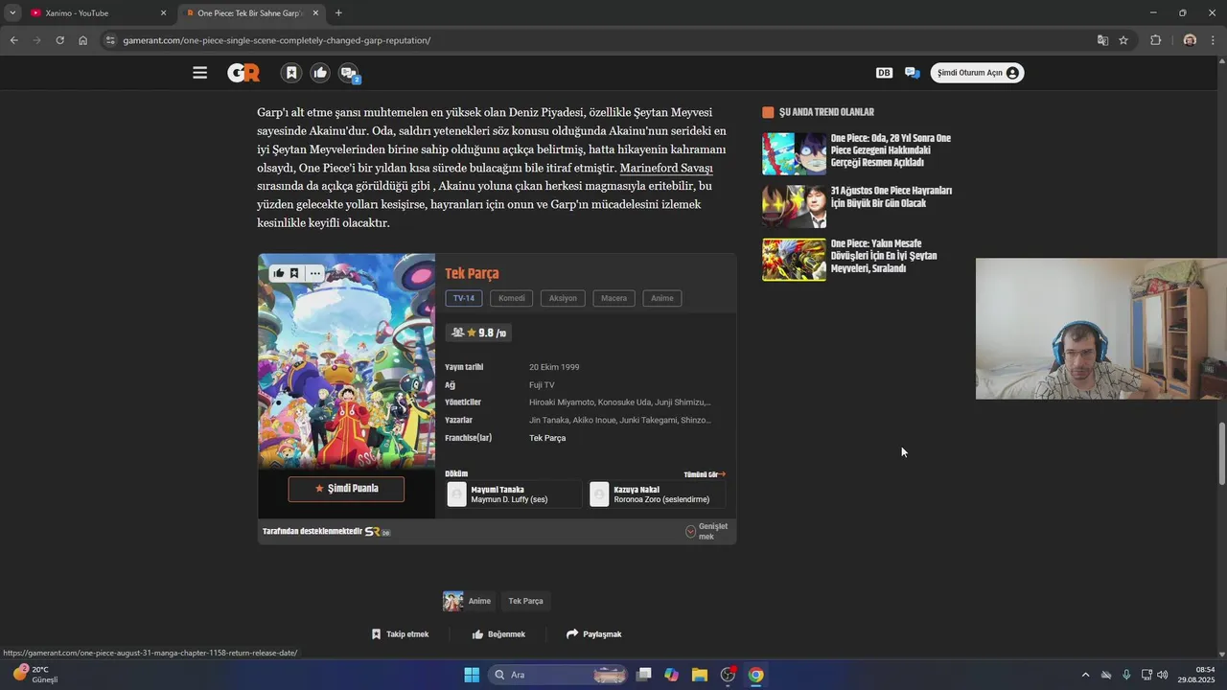Open the Tümünü Gör cast link

point(705,474)
